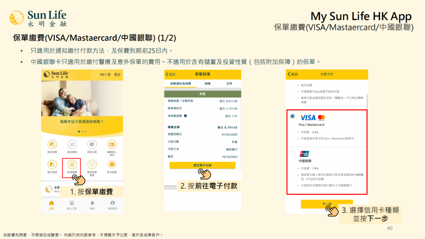Click the 行政費：2.2% line
425x239 pixels.
pos(310,132)
